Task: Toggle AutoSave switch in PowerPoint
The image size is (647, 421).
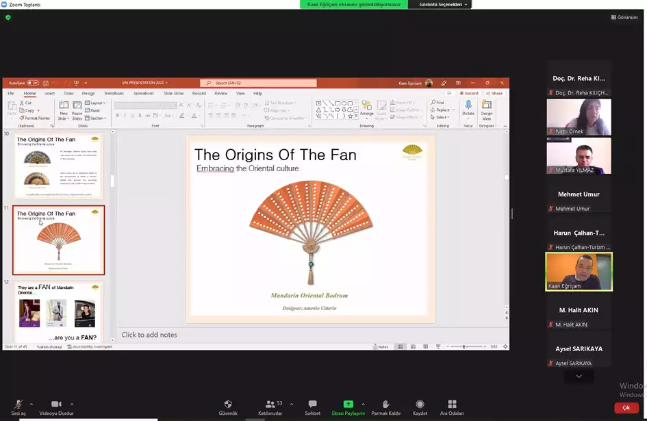Action: pos(33,83)
